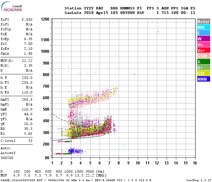Viewport: 212px width, 182px height.
Task: Select the NoVal gray legend swatch
Action: [204, 22]
